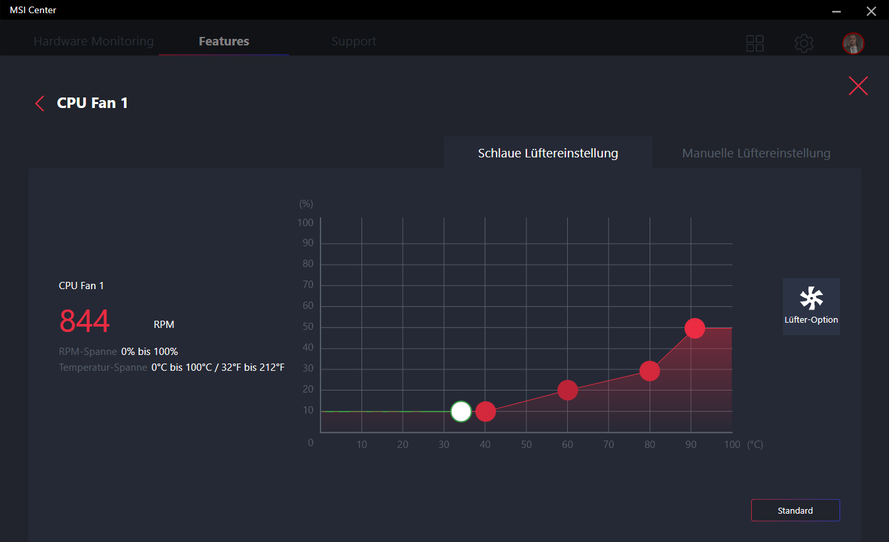Click the Temperatur-Spanne range value text
Viewport: 889px width, 542px height.
pos(218,367)
